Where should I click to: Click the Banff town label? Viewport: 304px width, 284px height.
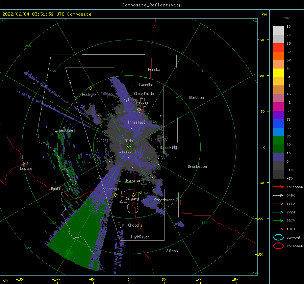point(56,188)
